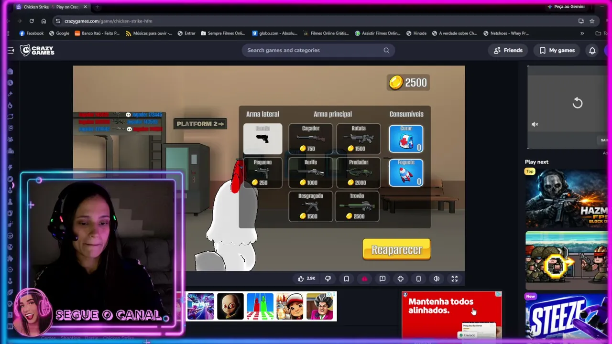Open the Músicas para ouvir bookmark

pos(149,33)
